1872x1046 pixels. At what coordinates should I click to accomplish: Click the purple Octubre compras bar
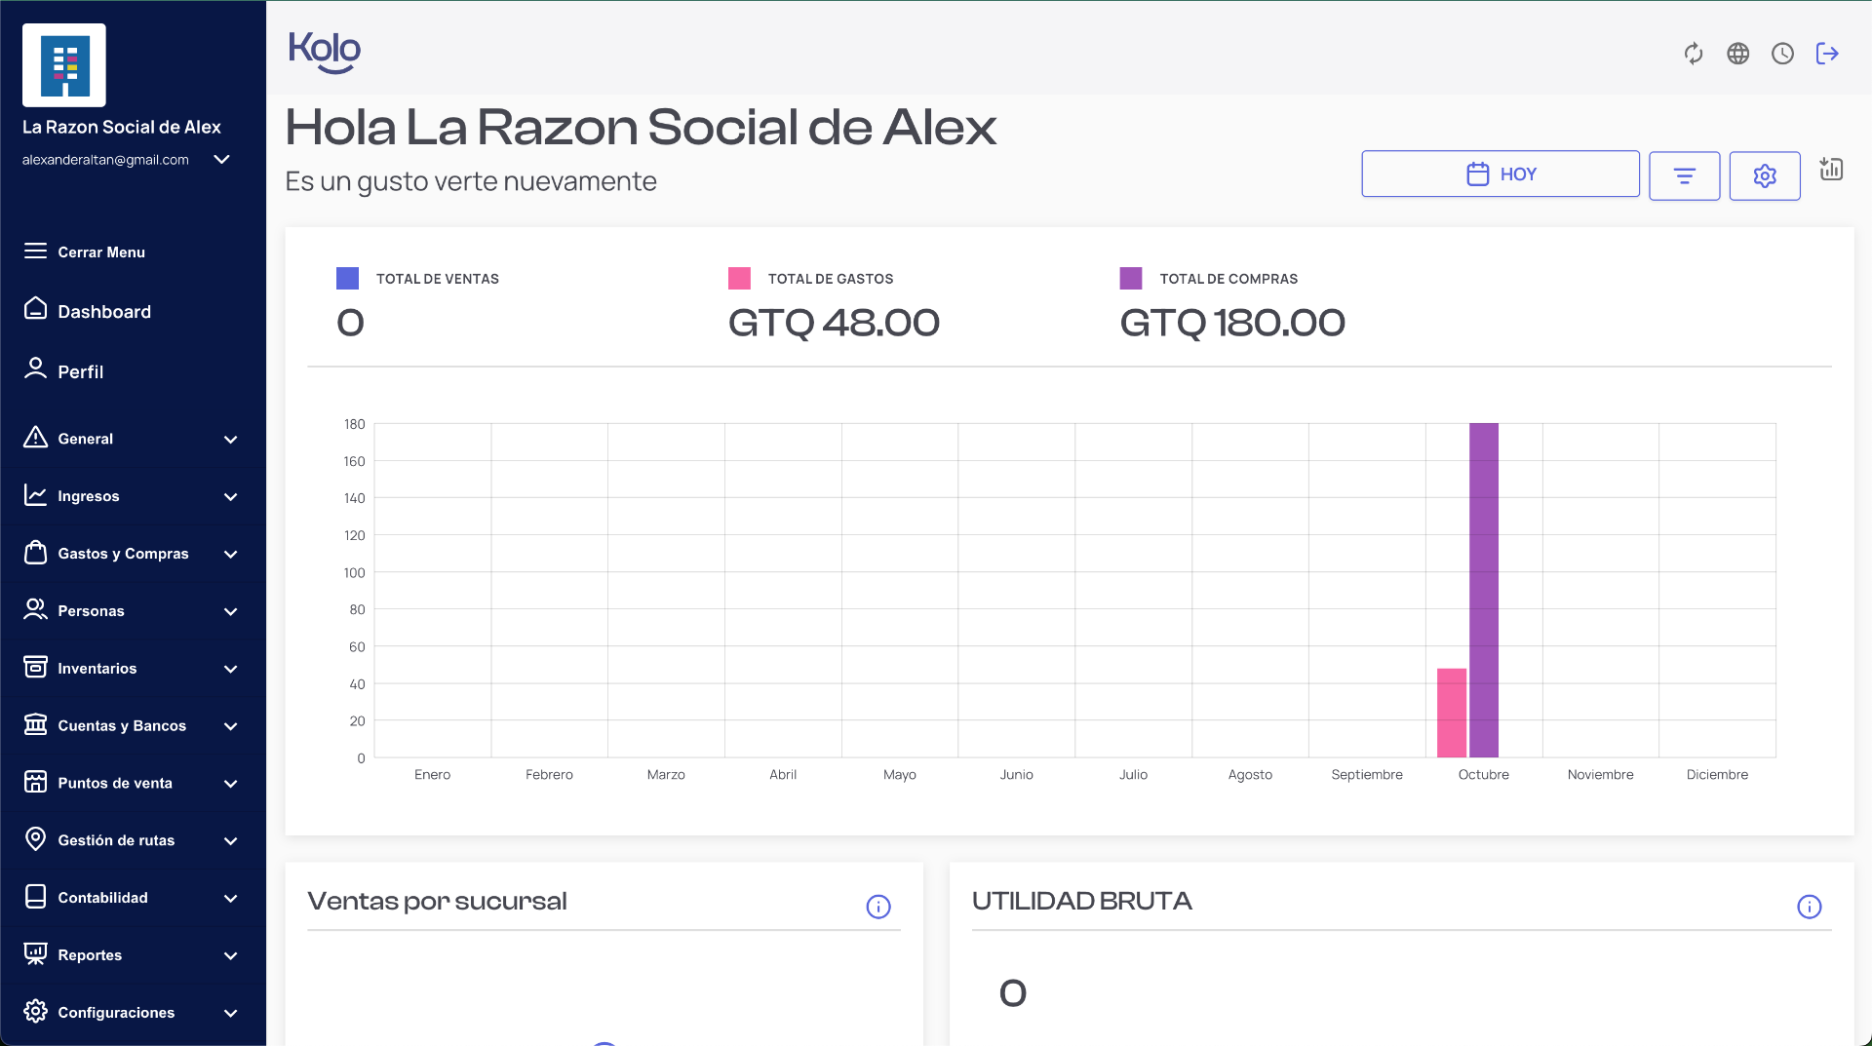tap(1483, 590)
